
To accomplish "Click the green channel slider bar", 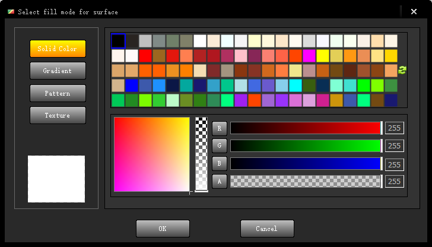I will pyautogui.click(x=306, y=145).
